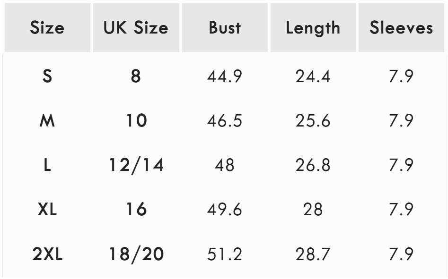Select the Bust column header
Image resolution: width=448 pixels, height=279 pixels.
click(225, 28)
